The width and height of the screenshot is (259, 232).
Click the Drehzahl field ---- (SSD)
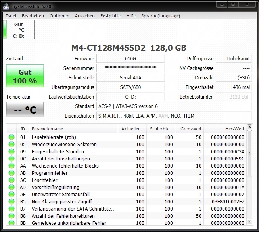(x=234, y=77)
